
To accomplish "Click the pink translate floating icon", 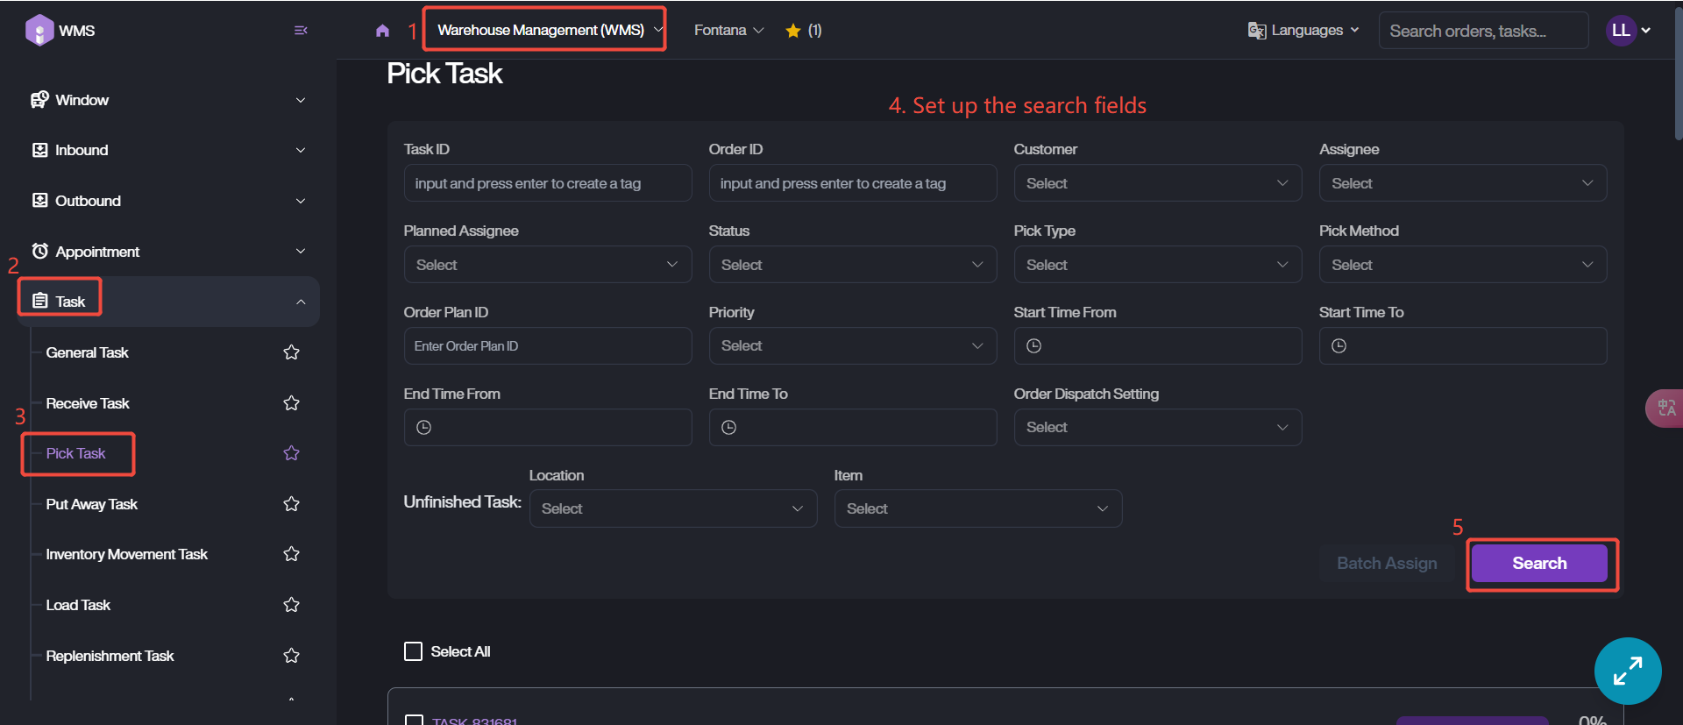I will [1665, 409].
